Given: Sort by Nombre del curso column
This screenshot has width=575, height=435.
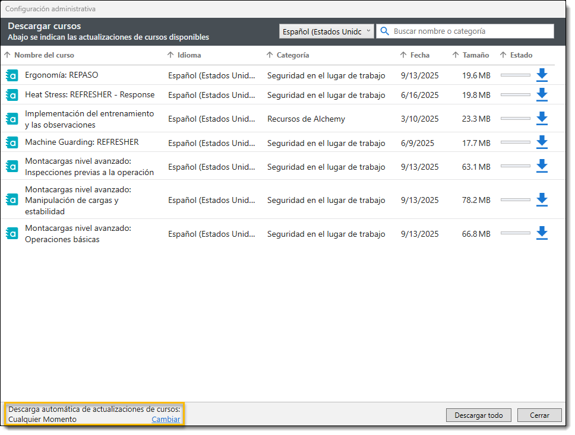Looking at the screenshot, I should pos(44,55).
